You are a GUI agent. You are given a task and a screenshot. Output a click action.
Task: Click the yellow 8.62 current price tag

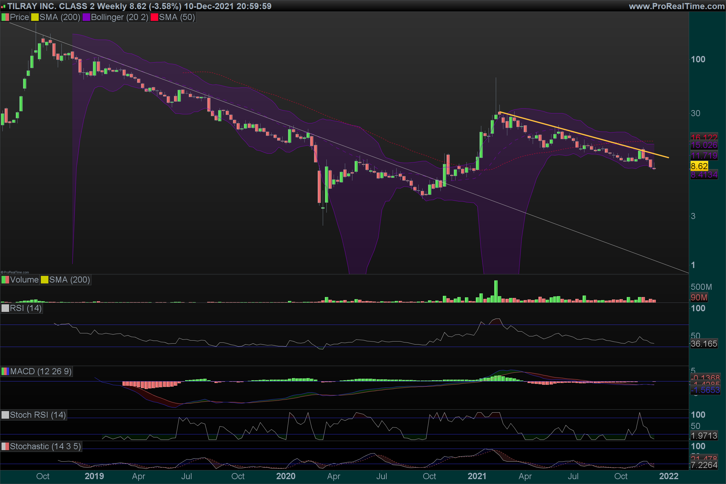coord(699,166)
